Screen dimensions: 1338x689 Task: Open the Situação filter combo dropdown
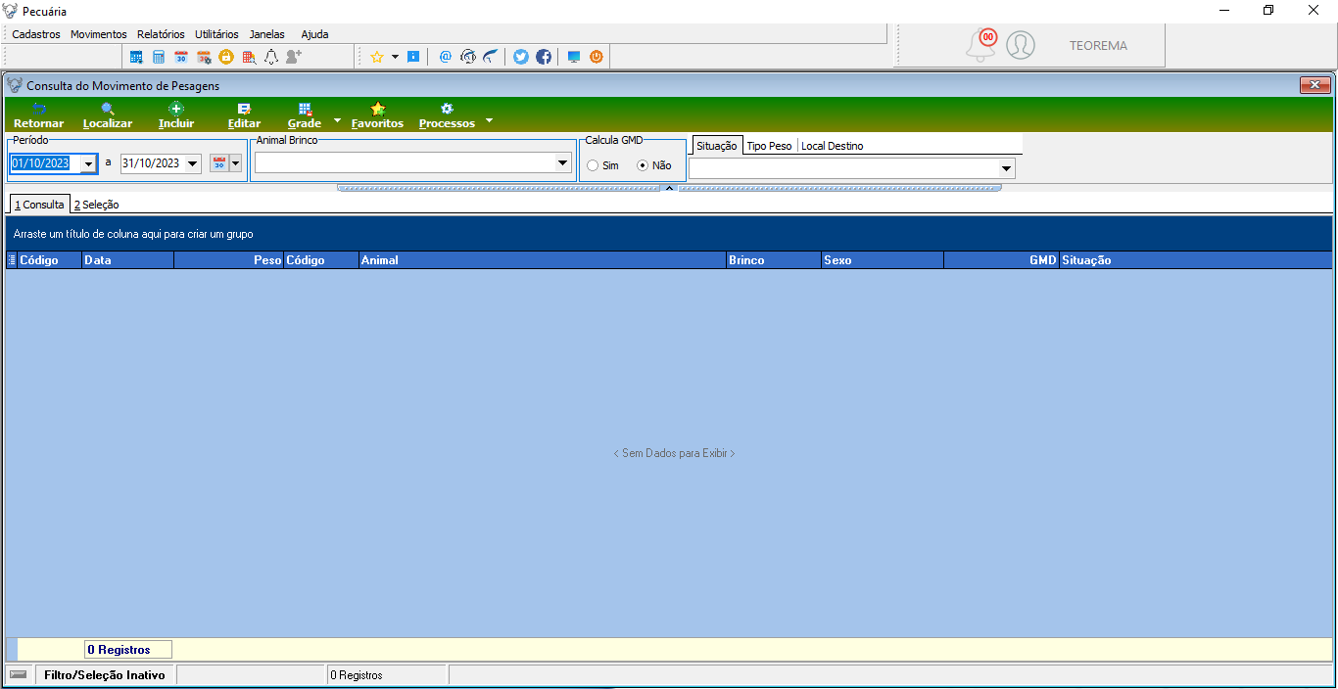(x=1007, y=169)
